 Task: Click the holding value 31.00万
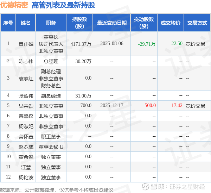(83, 96)
